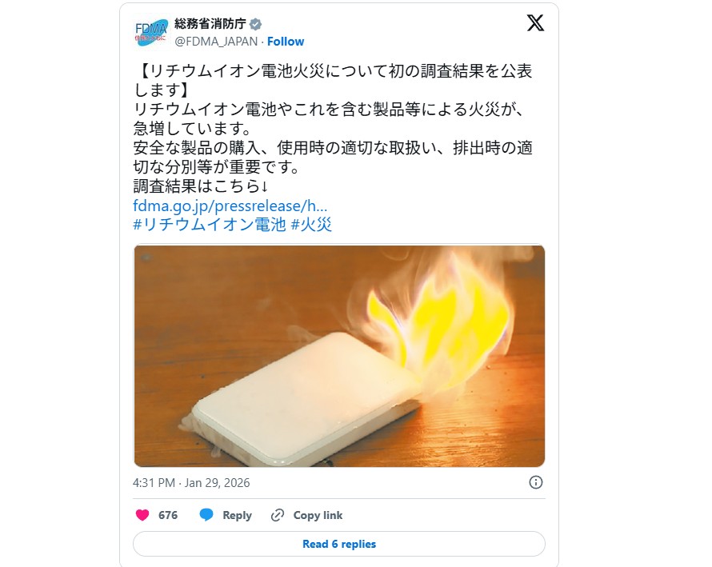Open the X logo icon

point(535,22)
